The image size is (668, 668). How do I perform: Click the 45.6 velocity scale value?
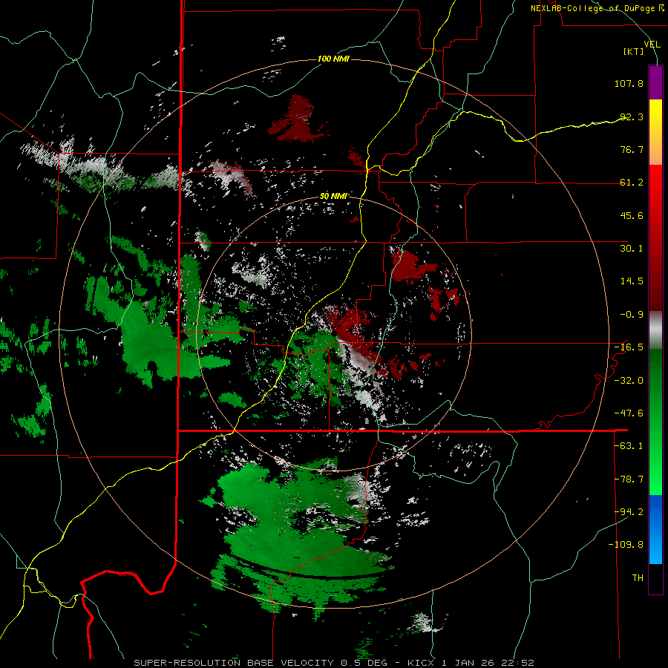(632, 215)
